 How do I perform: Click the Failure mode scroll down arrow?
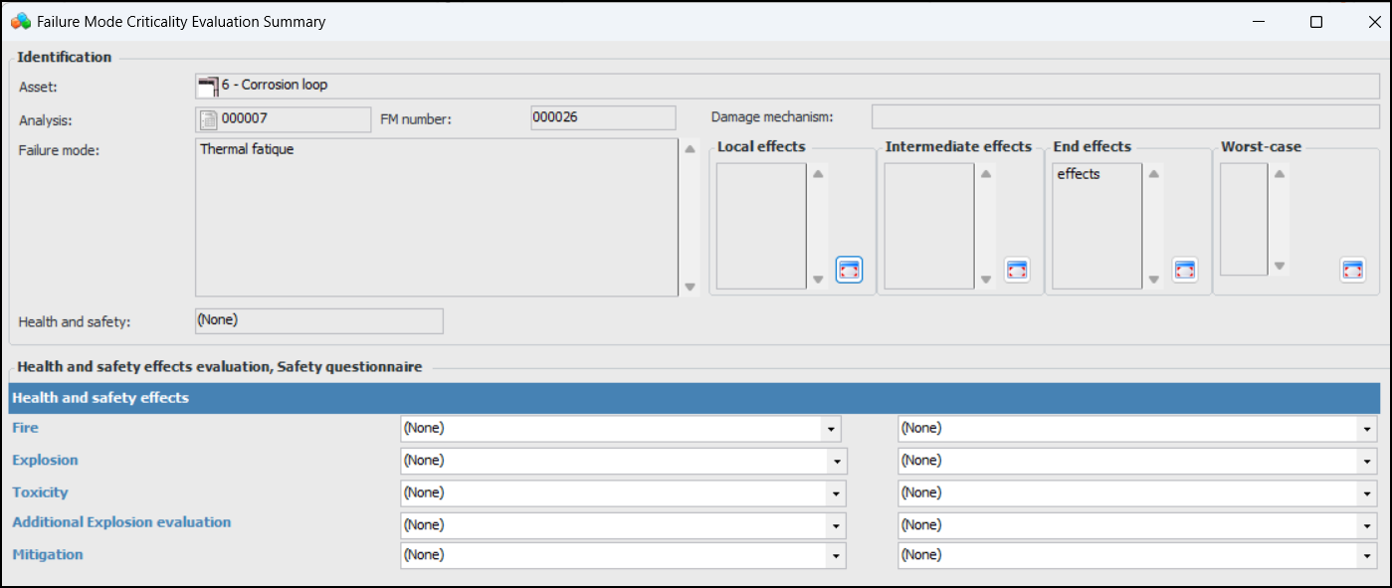[x=690, y=287]
